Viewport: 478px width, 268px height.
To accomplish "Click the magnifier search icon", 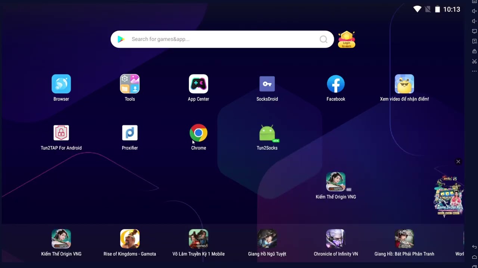I will click(x=323, y=39).
